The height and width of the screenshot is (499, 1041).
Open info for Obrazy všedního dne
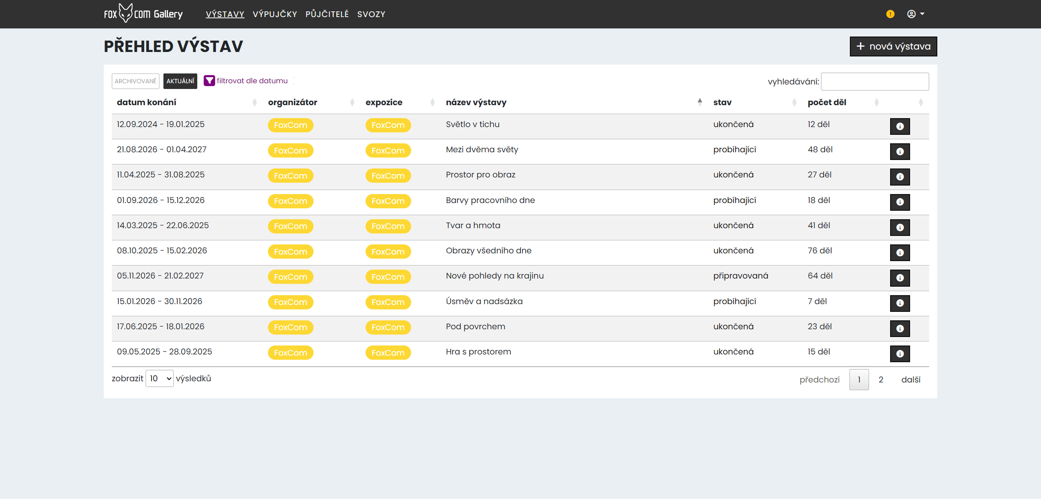899,253
